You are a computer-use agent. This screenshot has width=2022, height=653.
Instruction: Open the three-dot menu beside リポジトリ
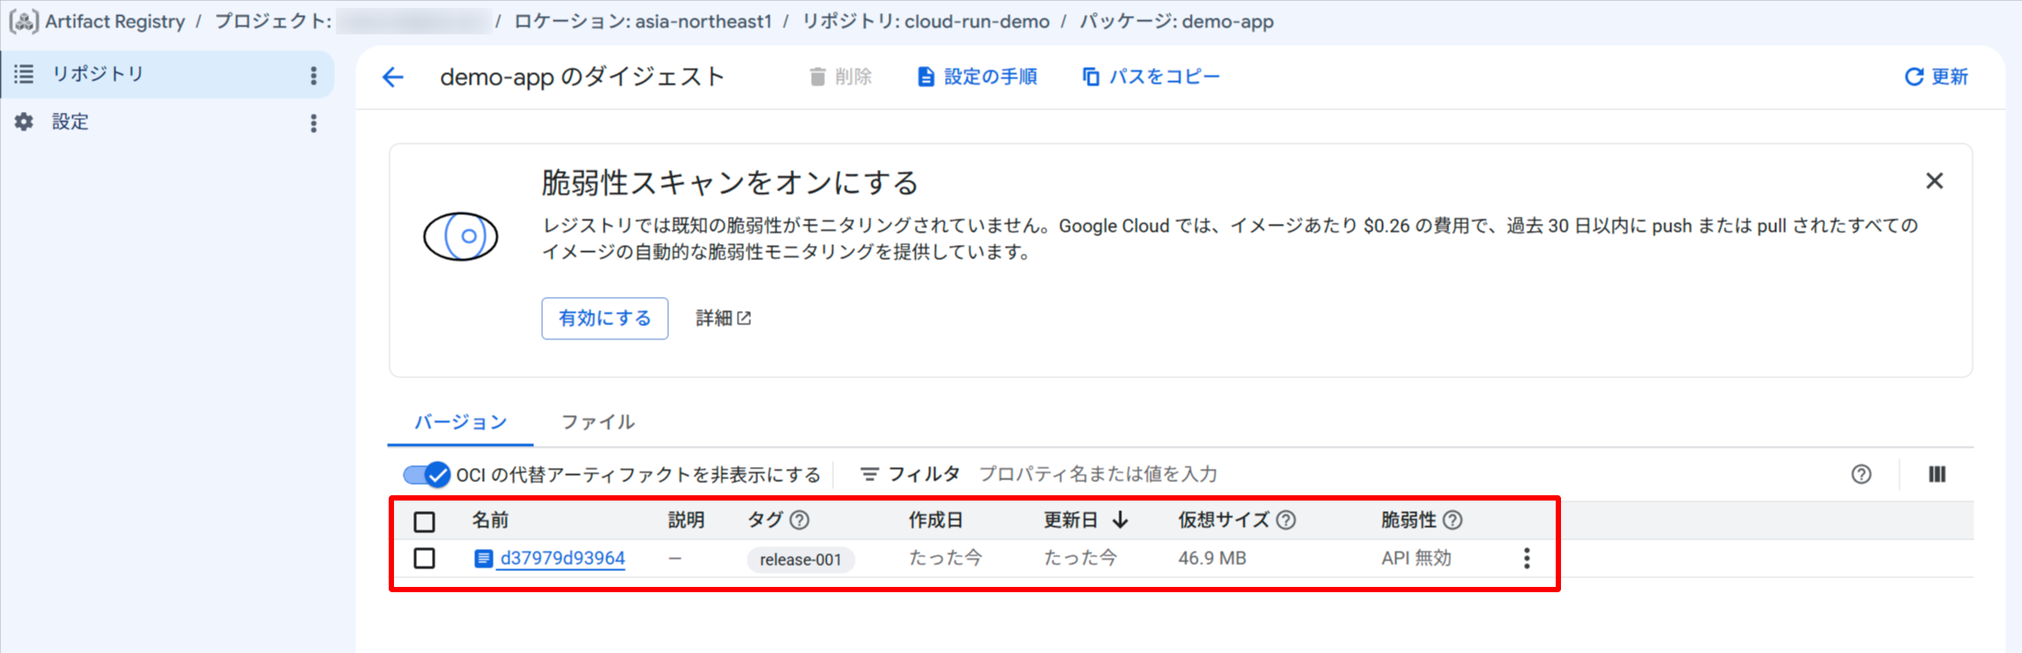point(314,75)
